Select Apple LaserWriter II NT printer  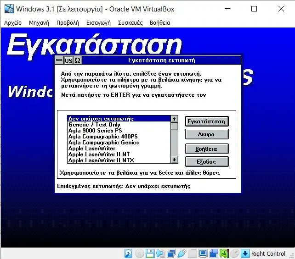pyautogui.click(x=119, y=154)
